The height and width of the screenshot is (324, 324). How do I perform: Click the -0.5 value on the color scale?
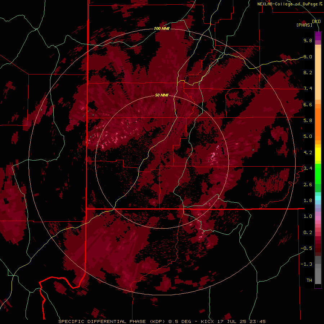306,248
